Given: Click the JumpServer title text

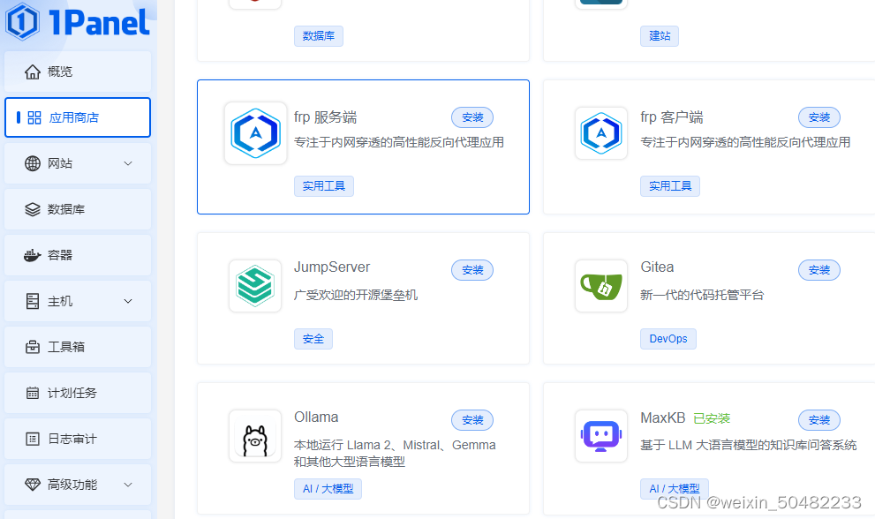Looking at the screenshot, I should [x=332, y=267].
